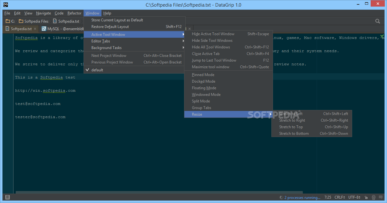Select Hide Side Tool Windows
Viewport: 387px width, 203px height.
(x=228, y=40)
